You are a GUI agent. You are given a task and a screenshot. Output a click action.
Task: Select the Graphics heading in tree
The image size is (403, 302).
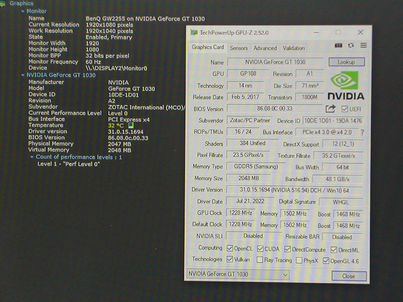pyautogui.click(x=21, y=3)
